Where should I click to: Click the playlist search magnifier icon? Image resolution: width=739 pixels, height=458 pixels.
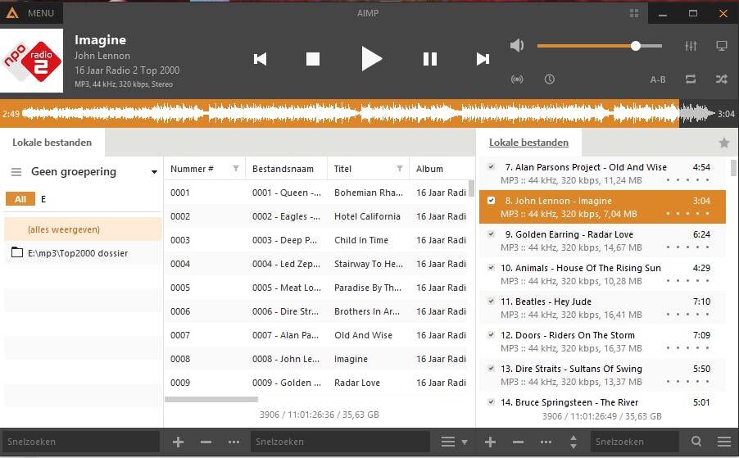click(x=696, y=442)
